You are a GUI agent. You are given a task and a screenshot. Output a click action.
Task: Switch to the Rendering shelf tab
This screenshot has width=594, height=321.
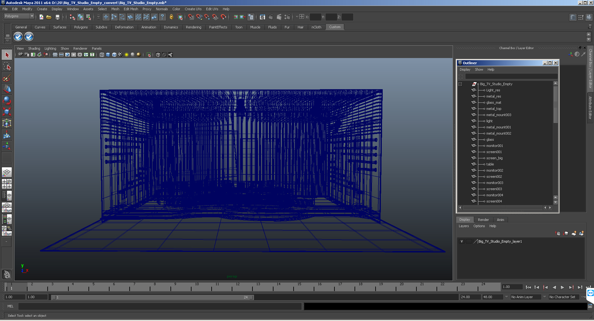[x=193, y=27]
